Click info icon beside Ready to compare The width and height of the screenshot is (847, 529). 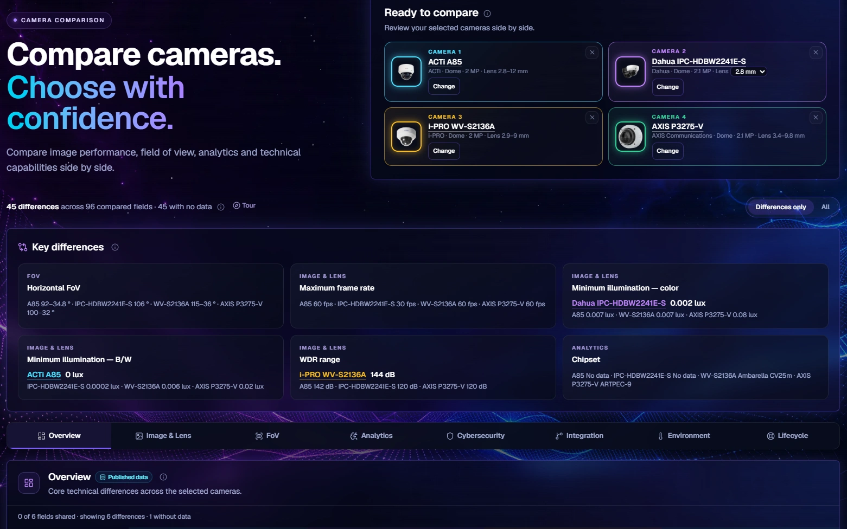click(487, 14)
